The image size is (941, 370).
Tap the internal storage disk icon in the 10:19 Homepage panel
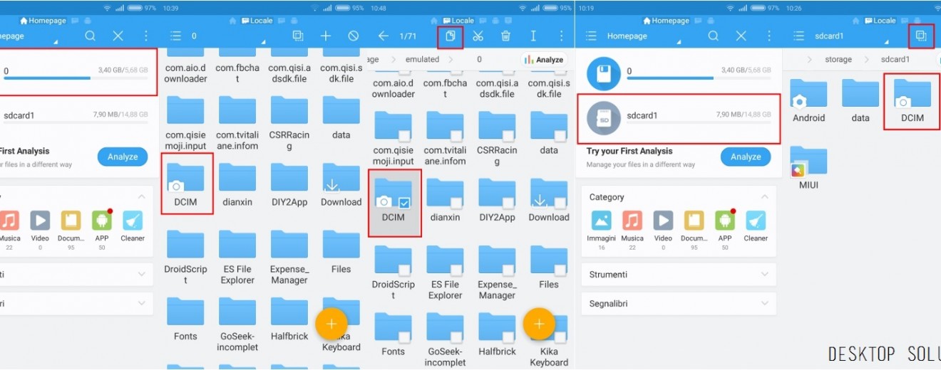pyautogui.click(x=603, y=75)
